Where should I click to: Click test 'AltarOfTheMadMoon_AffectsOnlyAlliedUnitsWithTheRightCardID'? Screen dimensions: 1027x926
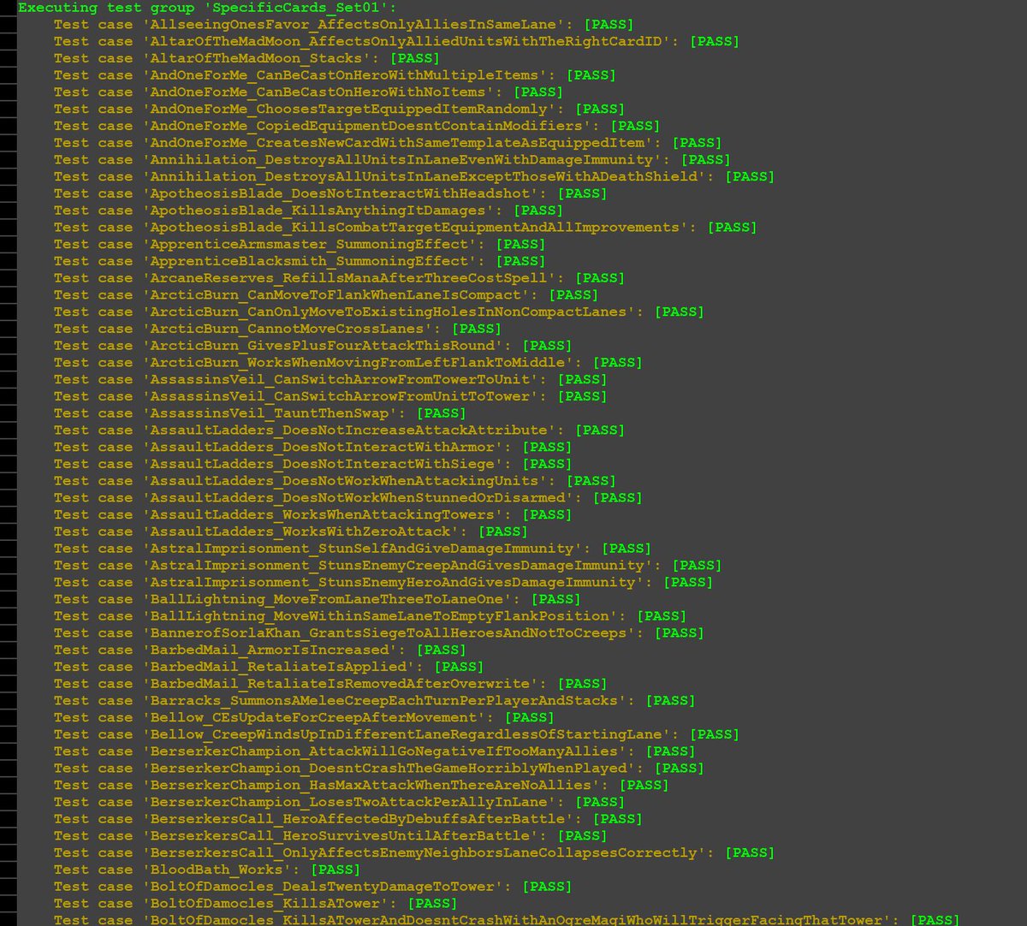[396, 41]
